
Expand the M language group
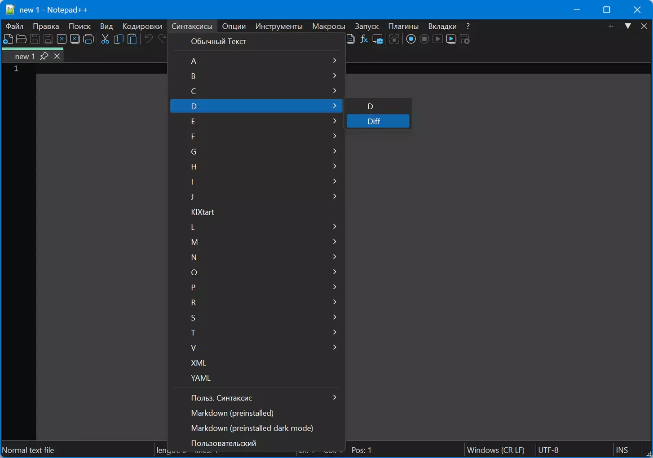coord(256,242)
